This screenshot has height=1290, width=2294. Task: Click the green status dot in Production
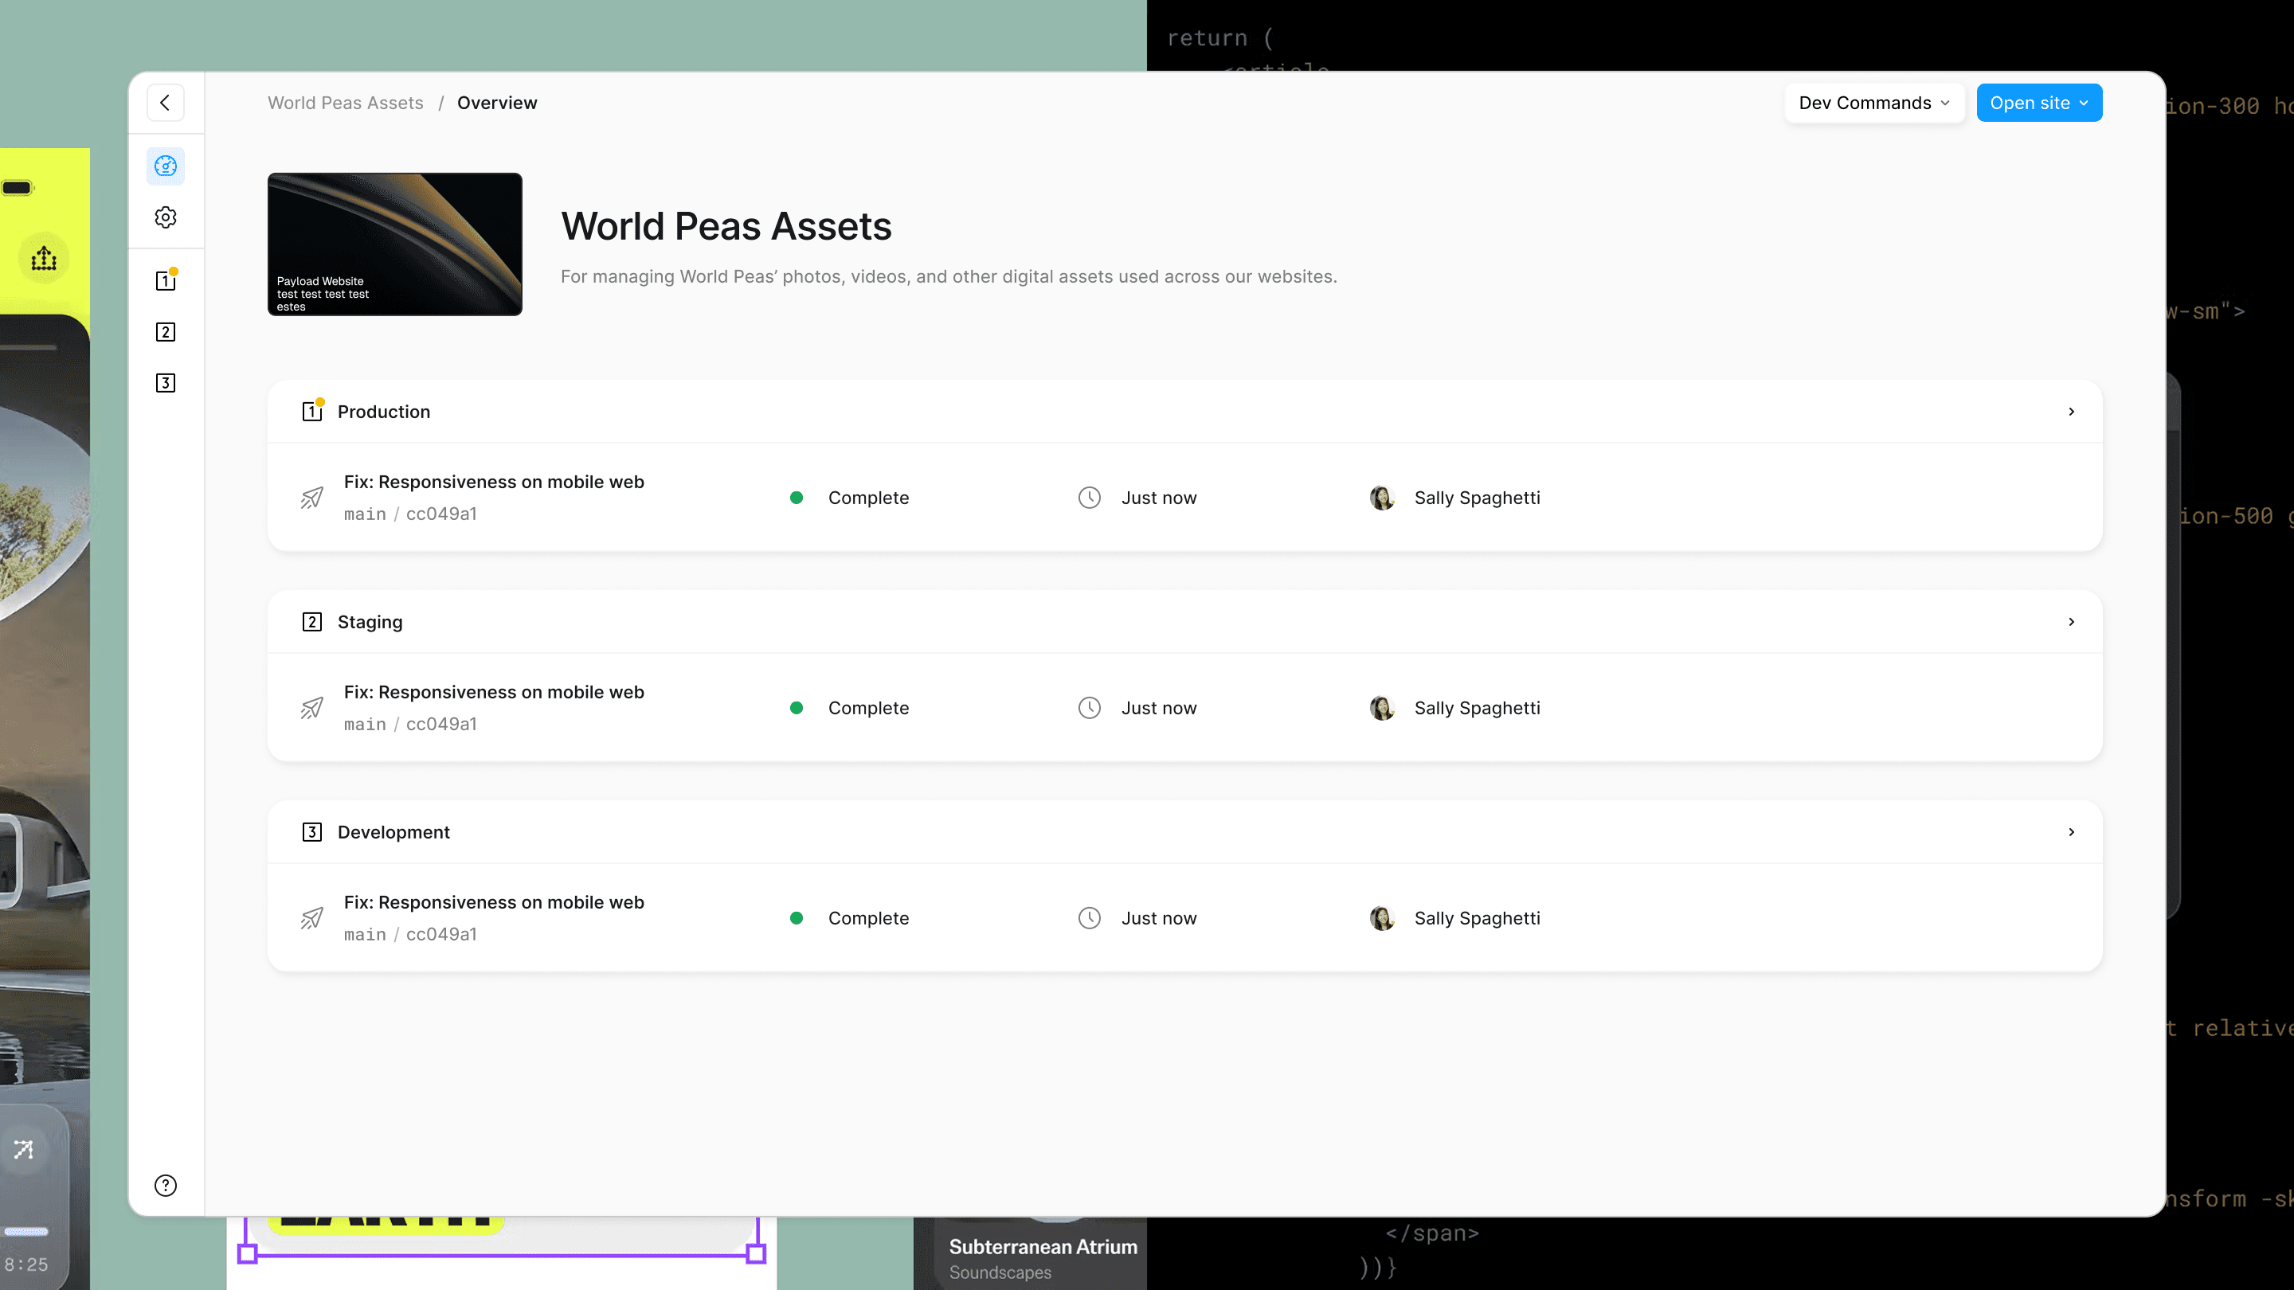pos(797,498)
